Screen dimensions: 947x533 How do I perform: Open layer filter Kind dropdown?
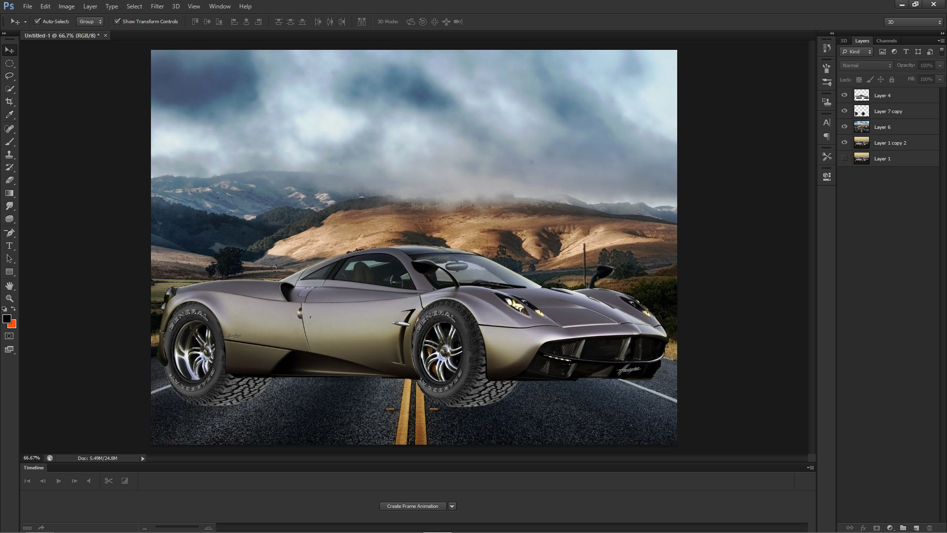[857, 51]
